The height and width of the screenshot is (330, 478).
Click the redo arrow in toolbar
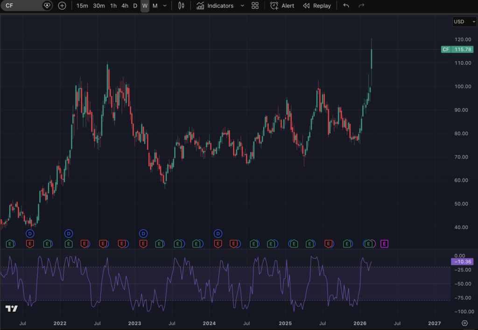click(x=361, y=6)
